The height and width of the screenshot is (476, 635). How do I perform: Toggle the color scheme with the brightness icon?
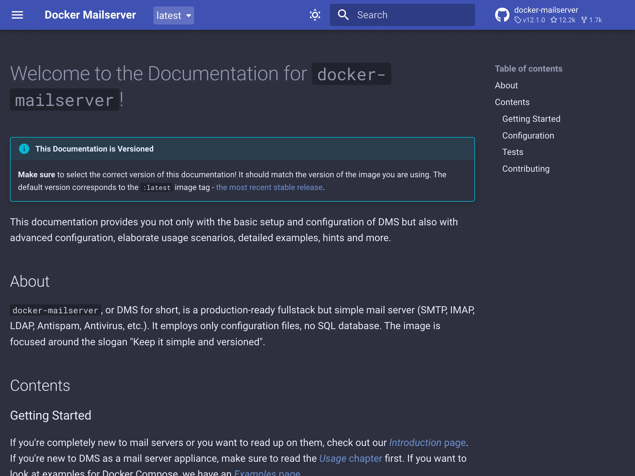[314, 15]
